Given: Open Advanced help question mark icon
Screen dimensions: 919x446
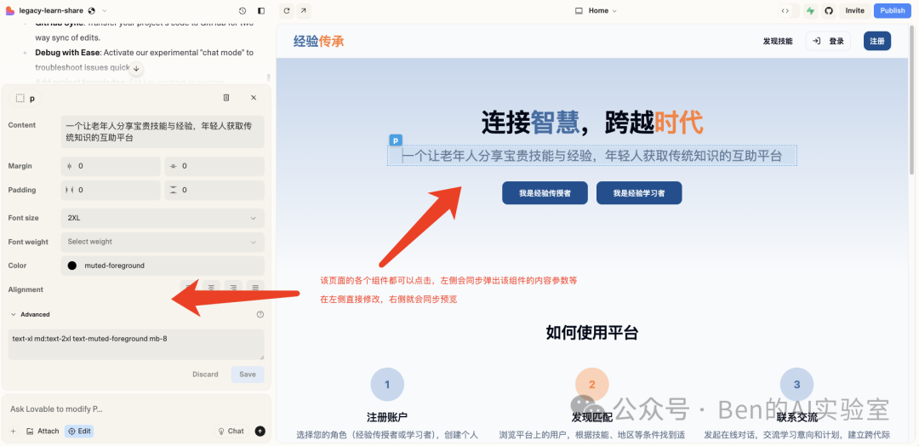Looking at the screenshot, I should coord(260,314).
